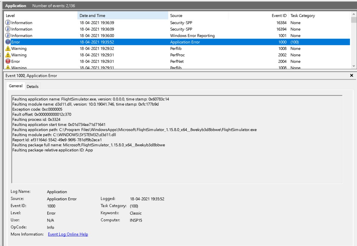The width and height of the screenshot is (357, 246).
Task: Click the error icon on the Application Error row
Action: [x=8, y=42]
